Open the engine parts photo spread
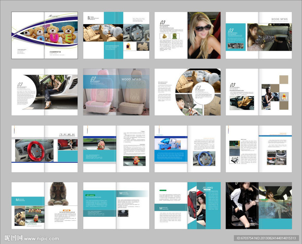 [259, 149]
